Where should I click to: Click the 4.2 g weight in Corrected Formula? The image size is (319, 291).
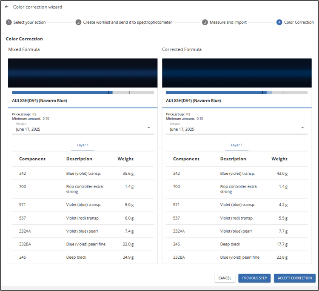(283, 205)
